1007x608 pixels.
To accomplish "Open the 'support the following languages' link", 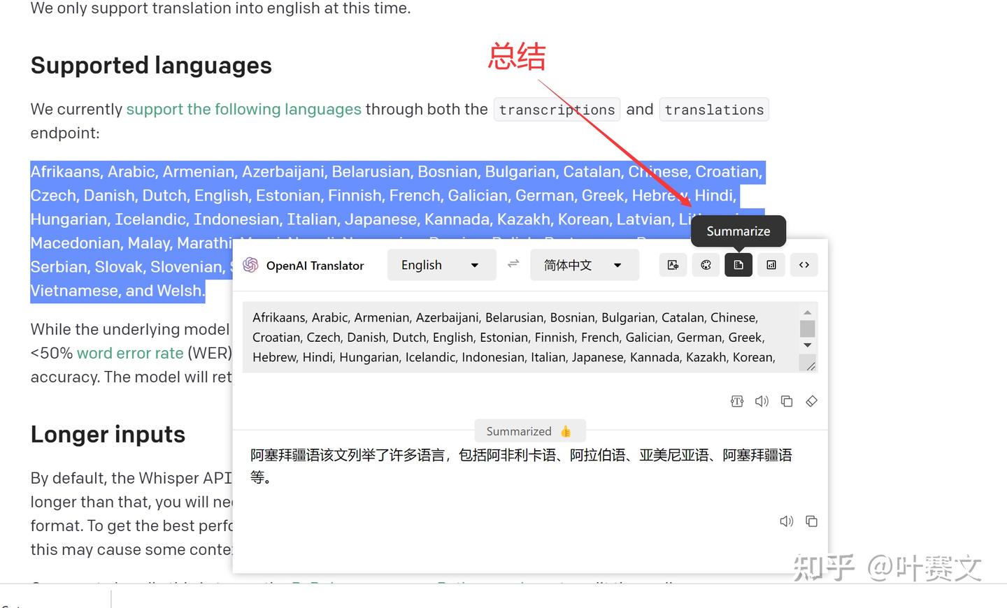I will (243, 109).
